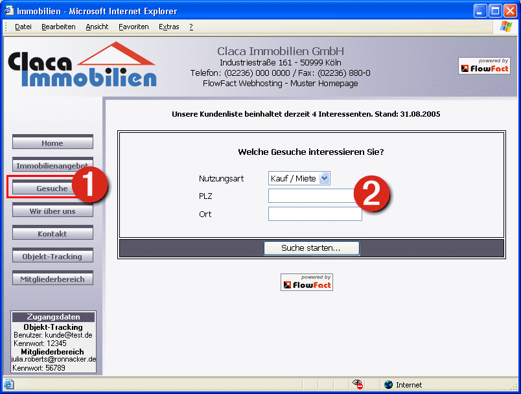This screenshot has height=394, width=521.
Task: Click the 'Kennwort: 56789' text
Action: point(38,368)
